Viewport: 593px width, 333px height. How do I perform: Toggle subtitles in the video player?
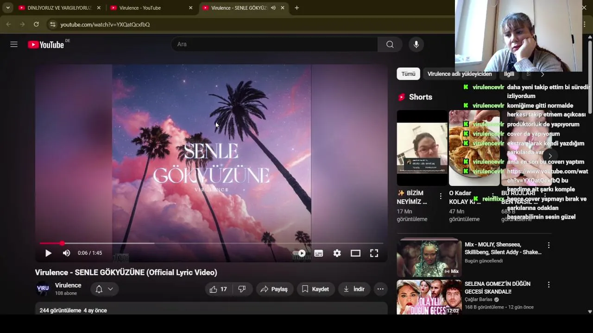pyautogui.click(x=319, y=253)
